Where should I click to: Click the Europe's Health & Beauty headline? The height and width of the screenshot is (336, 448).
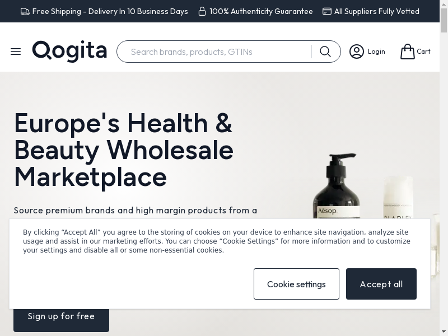pos(124,150)
